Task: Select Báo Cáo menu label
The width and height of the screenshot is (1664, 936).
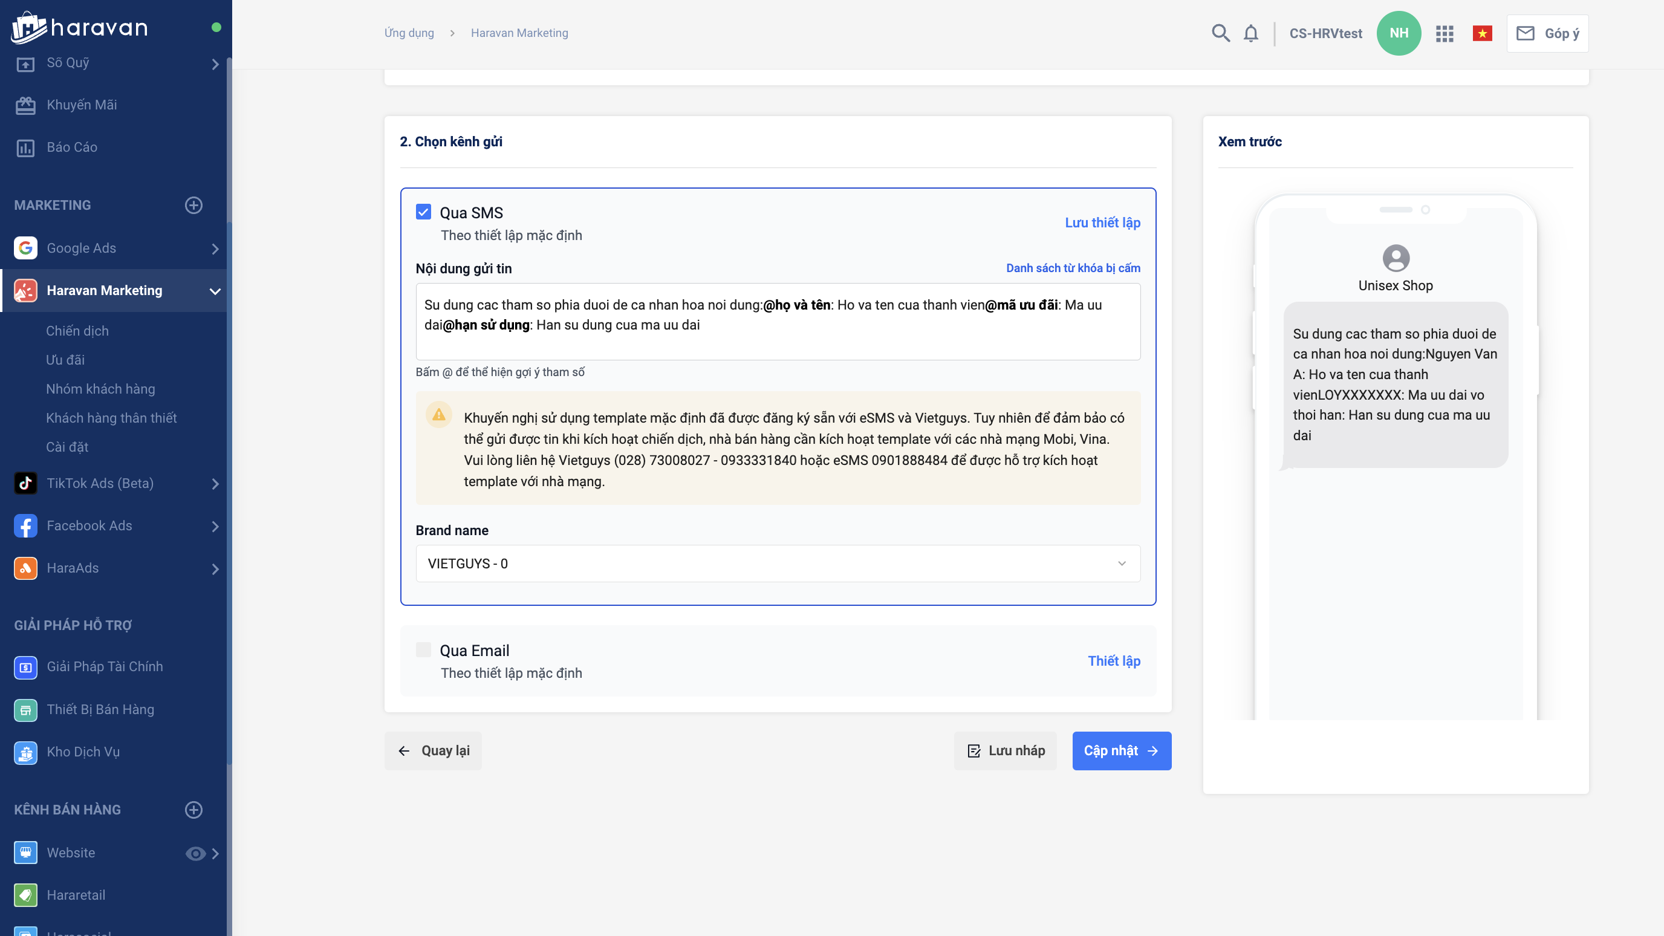Action: 73,148
